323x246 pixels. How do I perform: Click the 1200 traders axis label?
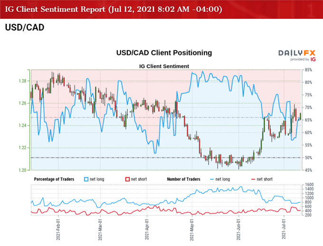(x=309, y=193)
